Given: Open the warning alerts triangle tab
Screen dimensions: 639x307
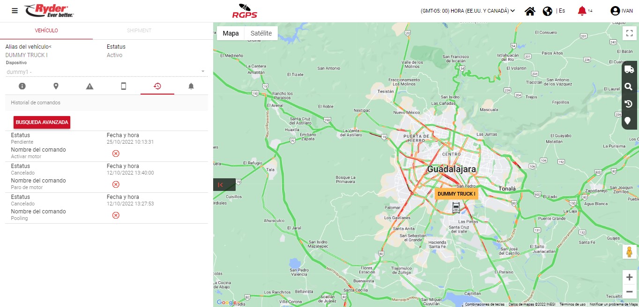Looking at the screenshot, I should click(90, 86).
